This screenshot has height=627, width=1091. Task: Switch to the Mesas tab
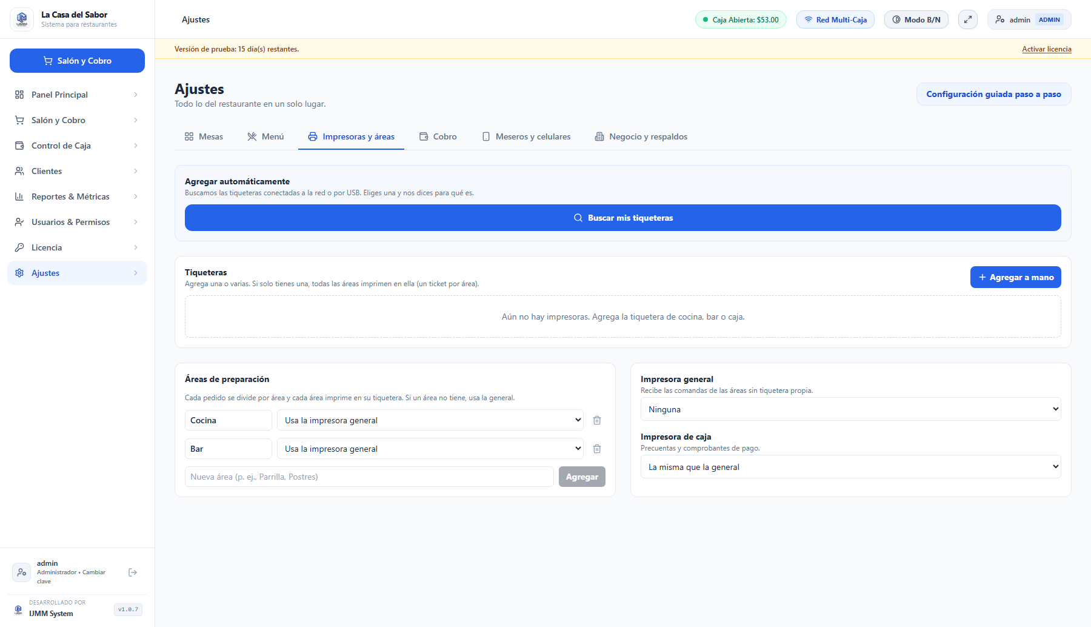204,136
